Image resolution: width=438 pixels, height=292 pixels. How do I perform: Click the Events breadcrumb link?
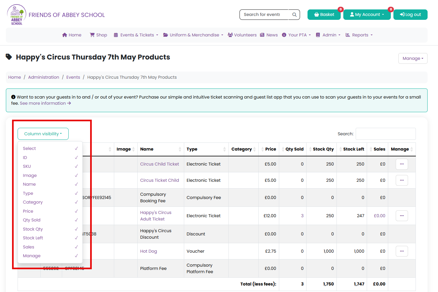73,77
